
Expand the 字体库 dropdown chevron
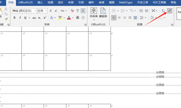94,20
